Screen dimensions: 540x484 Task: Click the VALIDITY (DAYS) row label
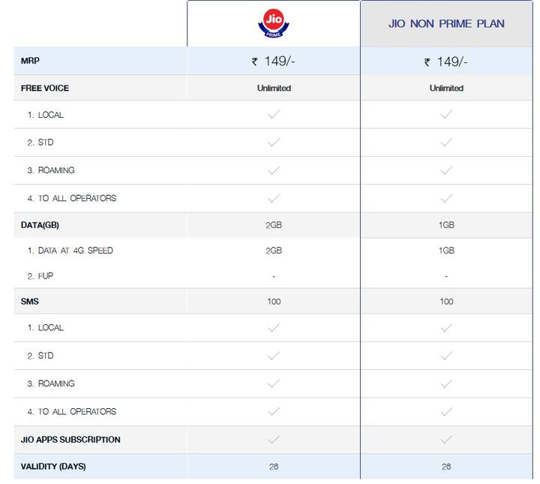(53, 467)
